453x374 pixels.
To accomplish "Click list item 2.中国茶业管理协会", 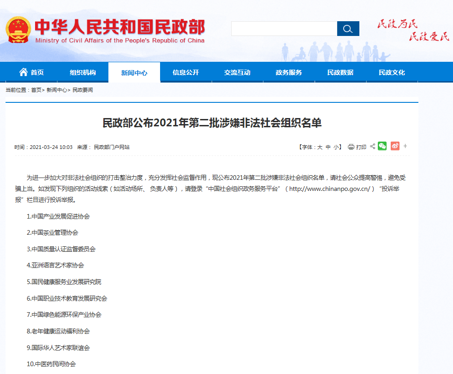I will pos(52,232).
